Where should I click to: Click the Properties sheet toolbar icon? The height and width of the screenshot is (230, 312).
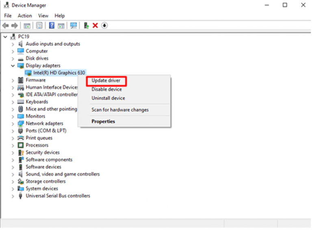[x=39, y=26]
